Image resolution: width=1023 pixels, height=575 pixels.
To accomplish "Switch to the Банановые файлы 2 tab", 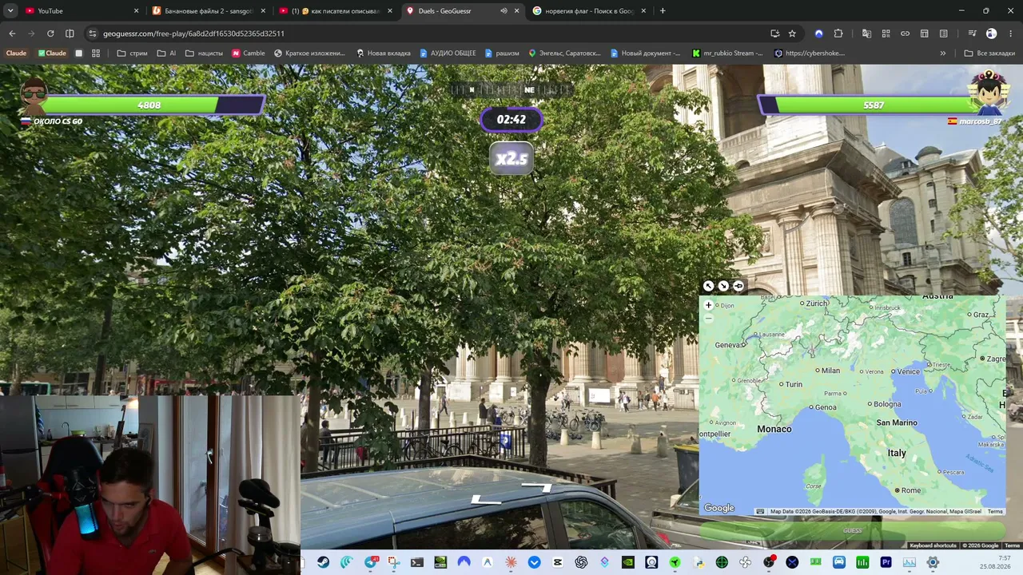I will point(209,11).
